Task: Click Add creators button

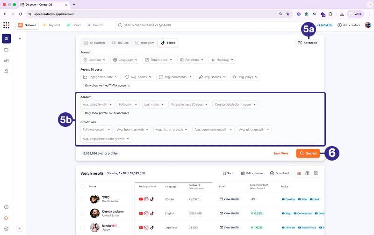Action: coord(349,25)
